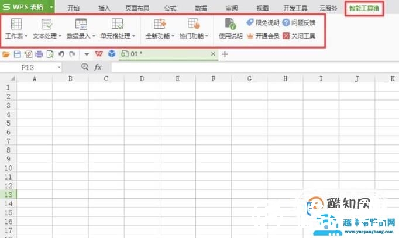Viewport: 399px width, 238px height.
Task: Select row 10 header
Action: [8, 168]
